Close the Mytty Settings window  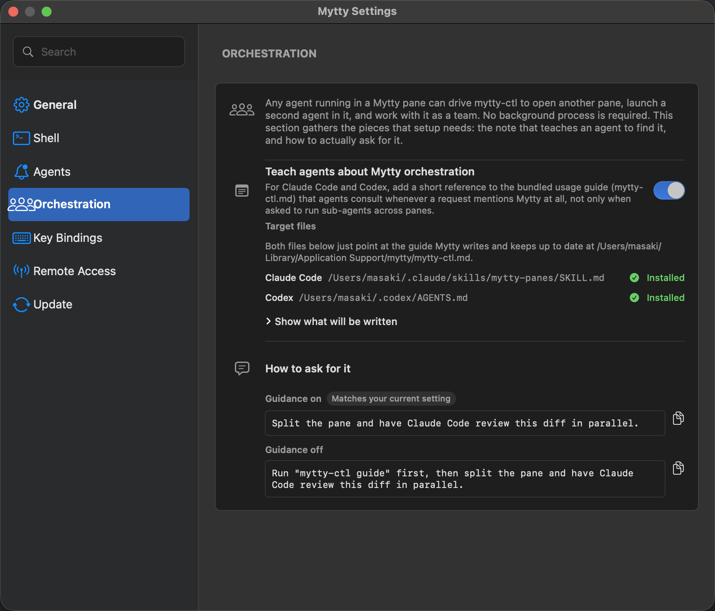pos(13,12)
